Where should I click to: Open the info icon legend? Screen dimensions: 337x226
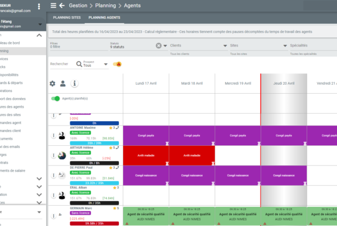[x=74, y=84]
